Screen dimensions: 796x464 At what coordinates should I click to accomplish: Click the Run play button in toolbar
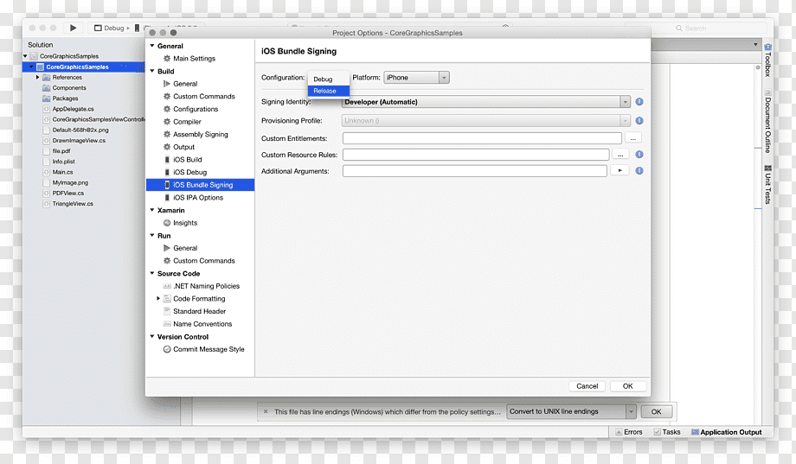tap(73, 28)
